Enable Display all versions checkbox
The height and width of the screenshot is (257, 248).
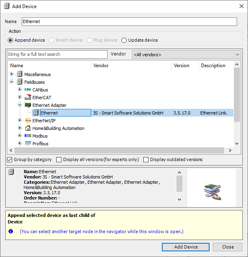[59, 159]
